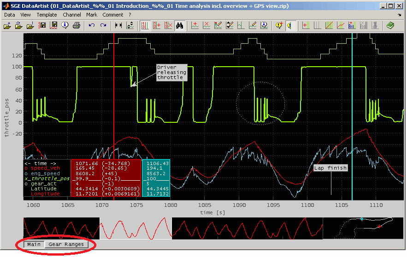Click the red number icon with plus
This screenshot has width=407, height=257.
(157, 25)
